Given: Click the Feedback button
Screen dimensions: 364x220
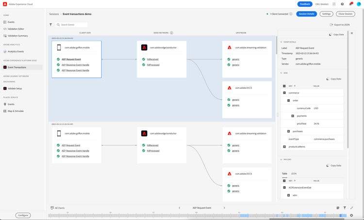Looking at the screenshot, I should 305,4.
